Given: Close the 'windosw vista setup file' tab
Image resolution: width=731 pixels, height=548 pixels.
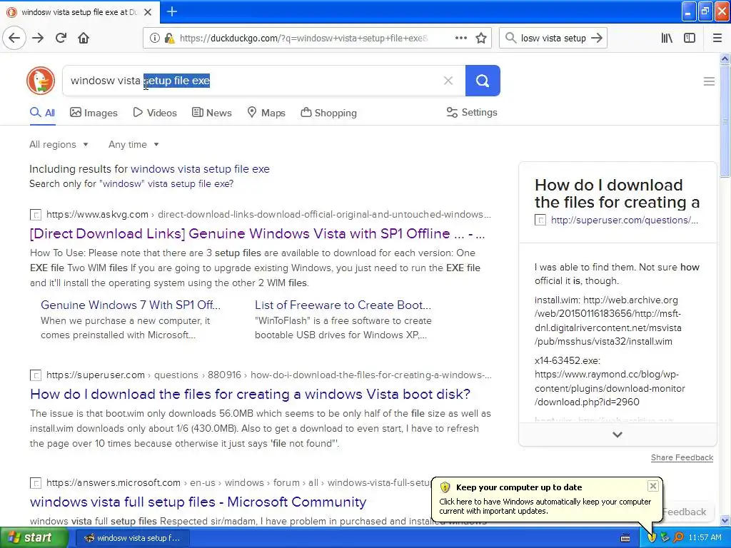Looking at the screenshot, I should (148, 12).
